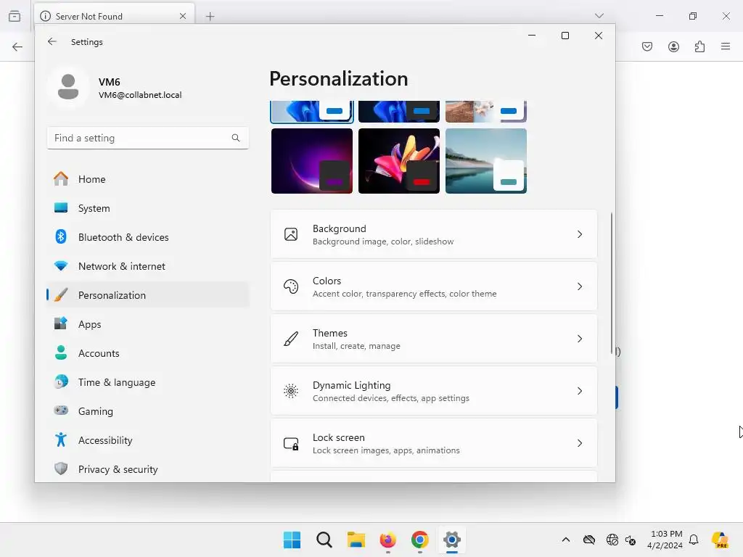Expand Colors row chevron

[x=580, y=286]
